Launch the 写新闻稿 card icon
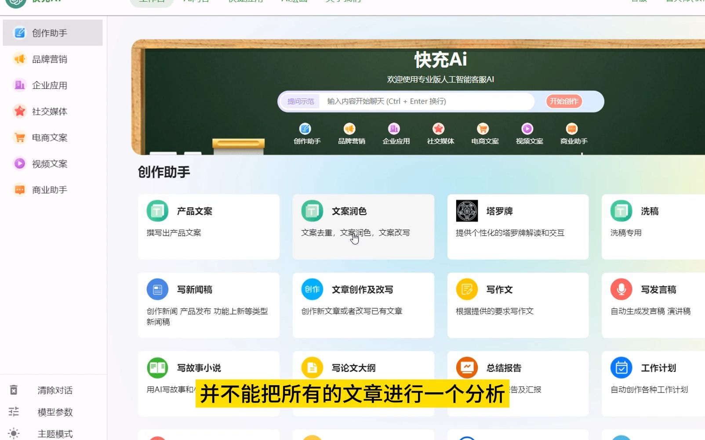705x440 pixels. [157, 289]
